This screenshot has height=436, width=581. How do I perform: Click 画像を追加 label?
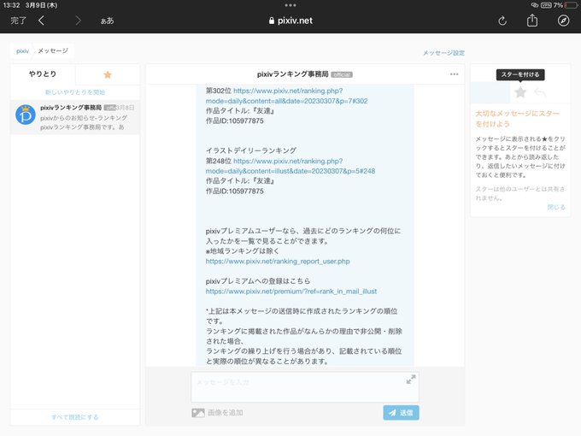tap(226, 413)
